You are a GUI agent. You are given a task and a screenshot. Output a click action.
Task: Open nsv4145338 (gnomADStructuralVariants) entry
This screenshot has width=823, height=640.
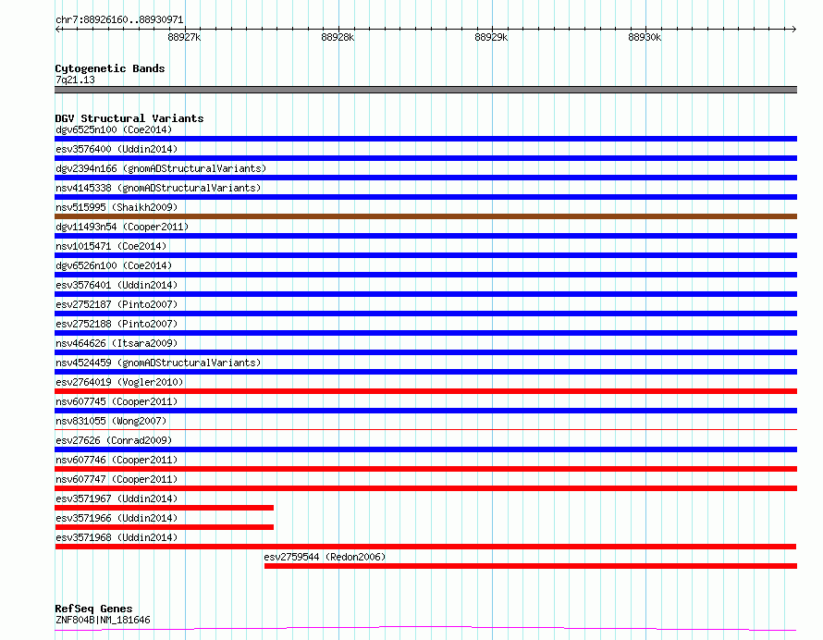[x=158, y=188]
